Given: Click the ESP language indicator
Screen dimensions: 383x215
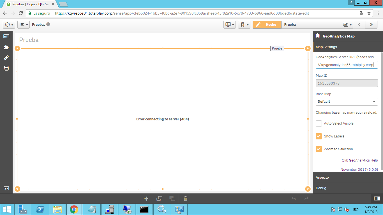Looking at the screenshot, I should point(356,209).
